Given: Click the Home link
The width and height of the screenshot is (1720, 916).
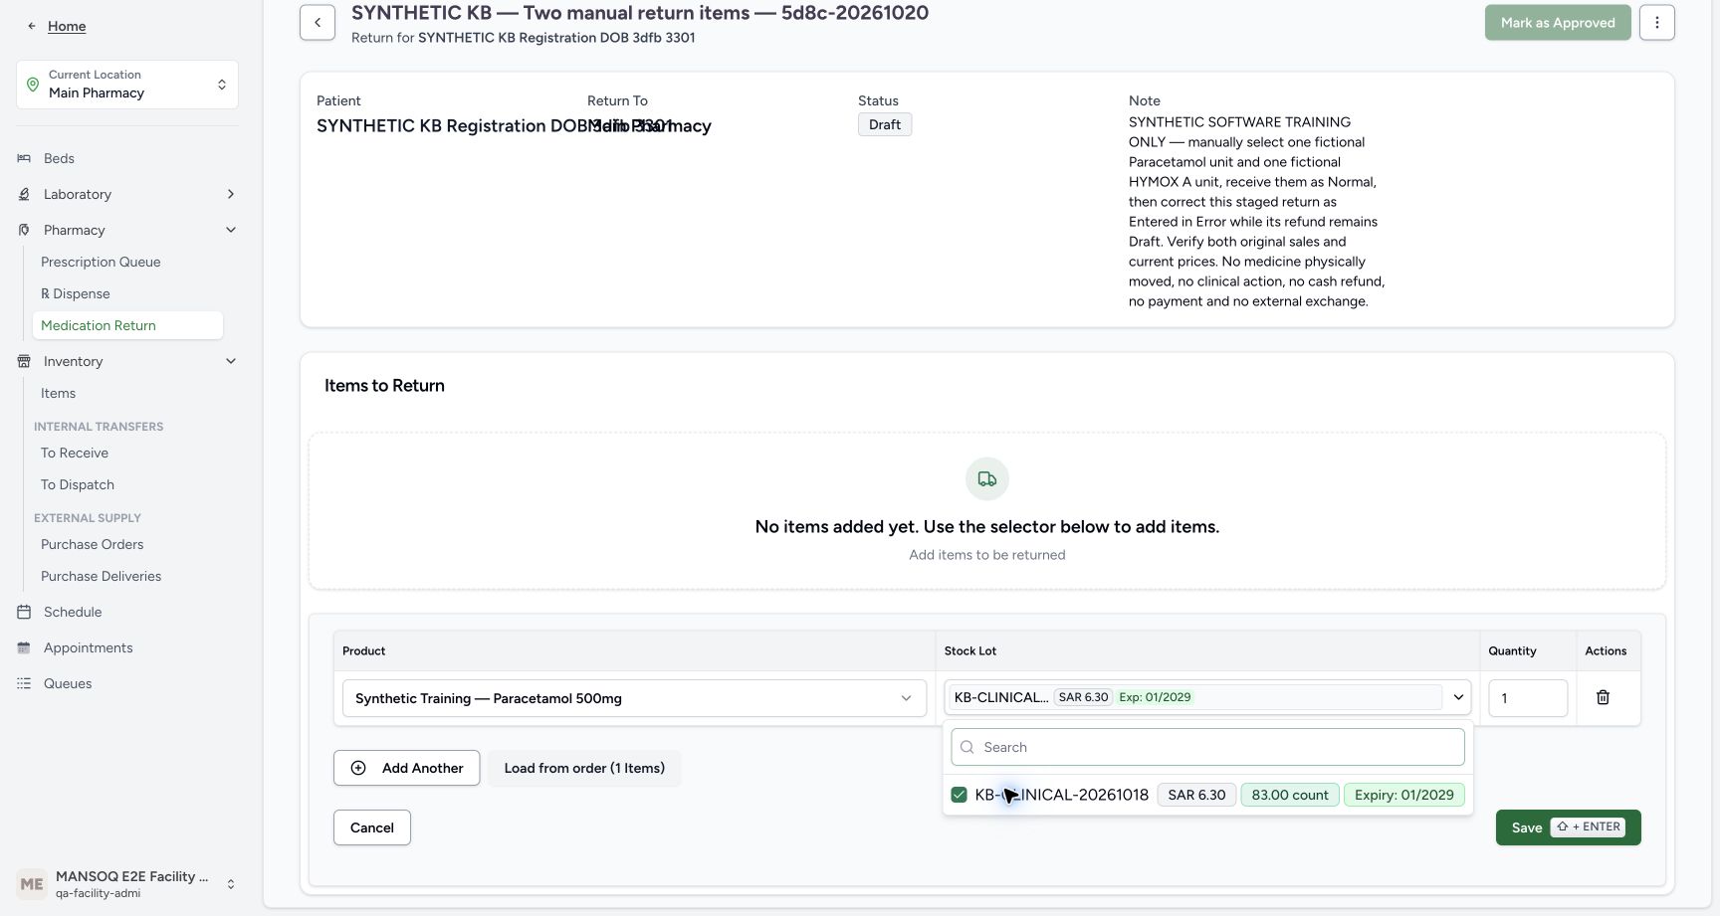Looking at the screenshot, I should coord(67,26).
